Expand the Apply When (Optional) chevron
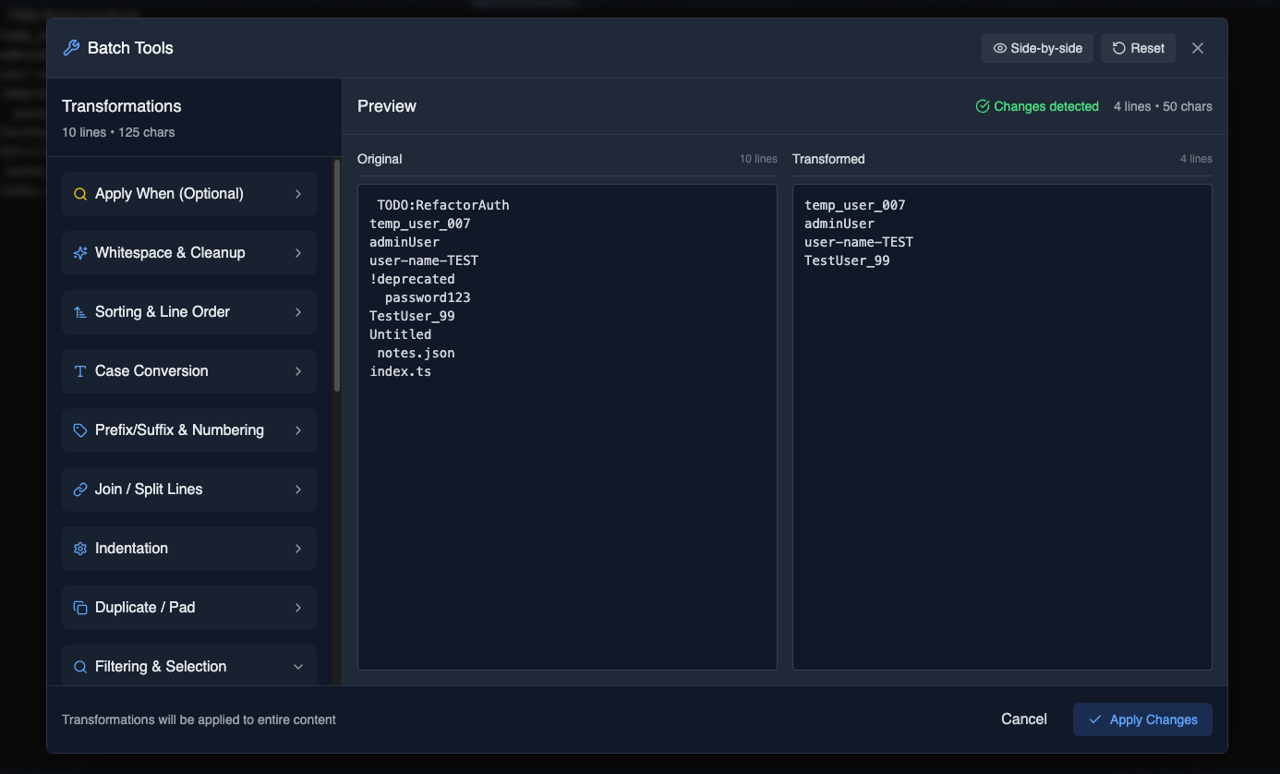This screenshot has width=1280, height=774. [298, 194]
